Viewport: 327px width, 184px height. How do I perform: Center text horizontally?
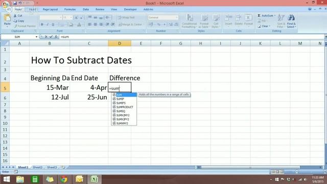click(x=96, y=25)
